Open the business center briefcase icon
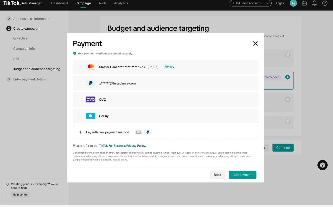This screenshot has height=207, width=333. pos(304,3)
